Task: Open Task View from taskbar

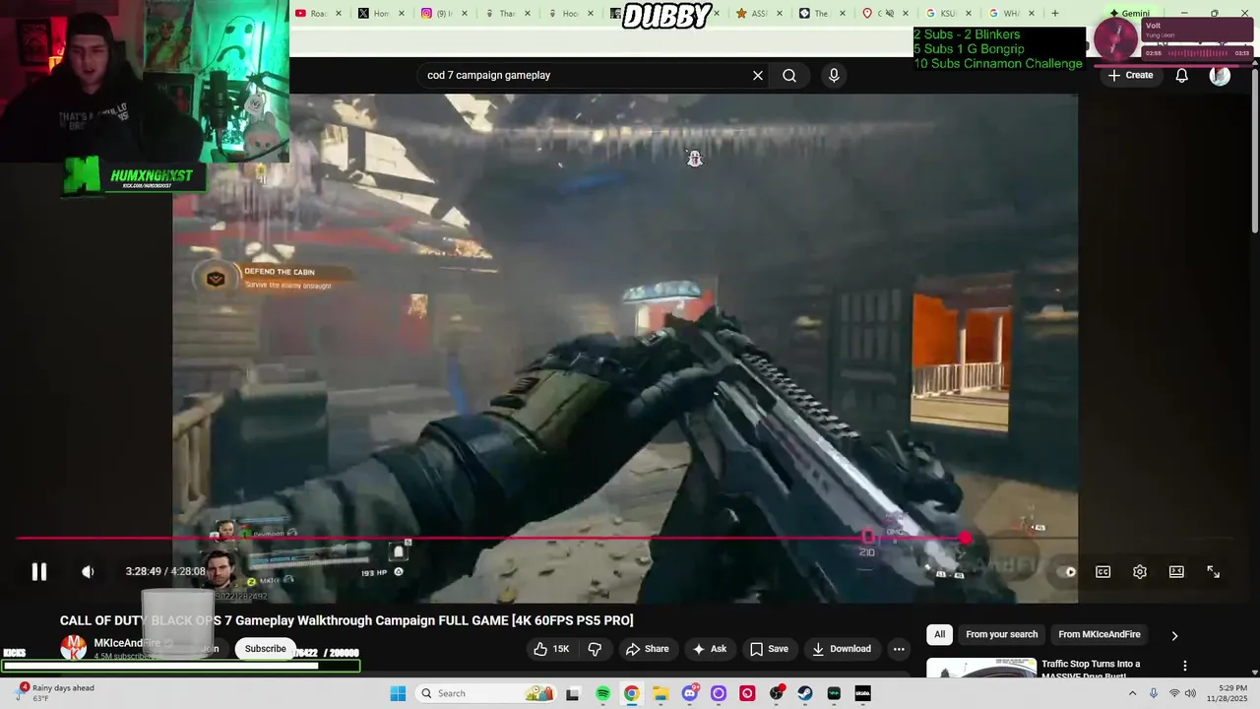Action: point(573,693)
